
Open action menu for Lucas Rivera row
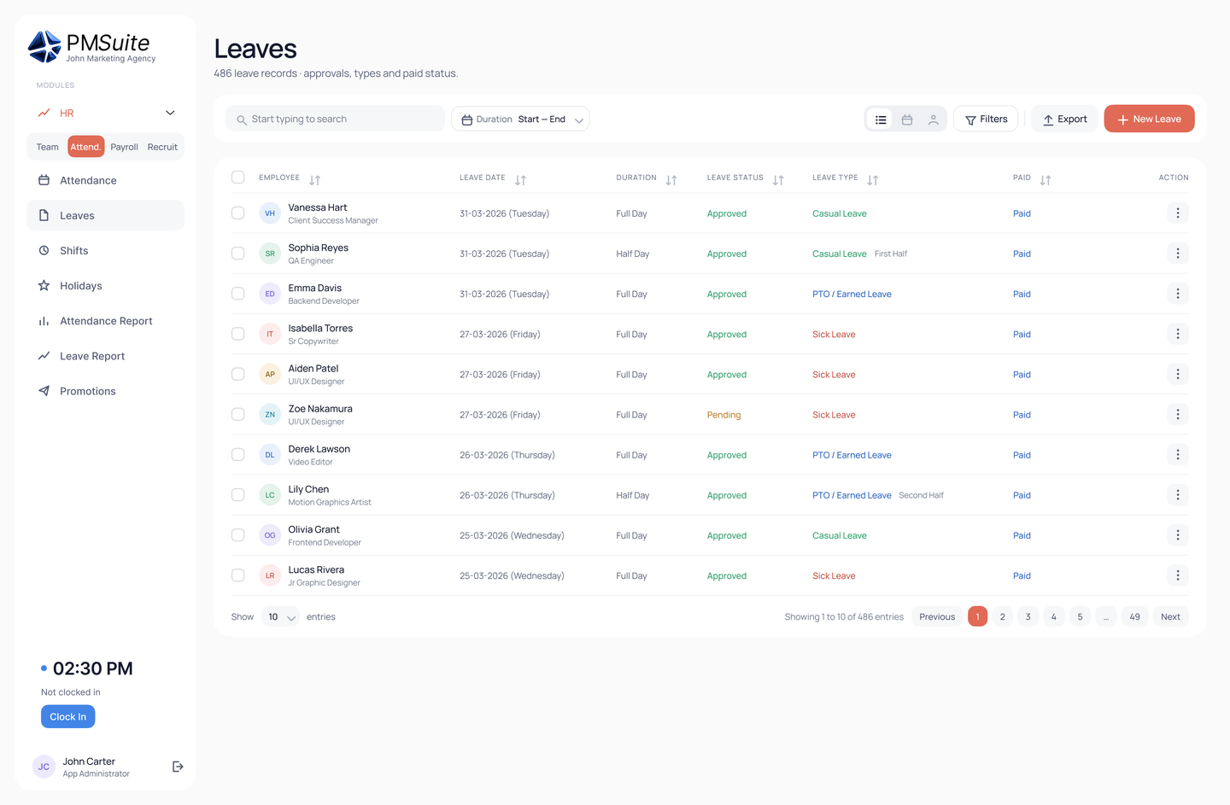tap(1177, 575)
